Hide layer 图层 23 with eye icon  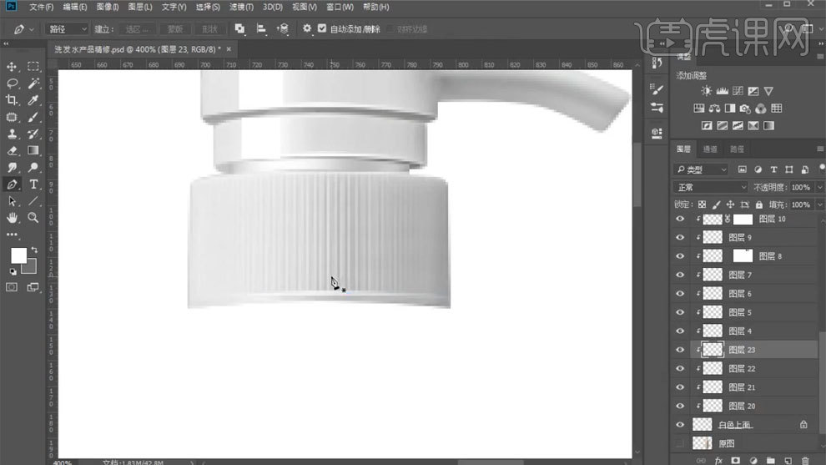click(x=680, y=350)
